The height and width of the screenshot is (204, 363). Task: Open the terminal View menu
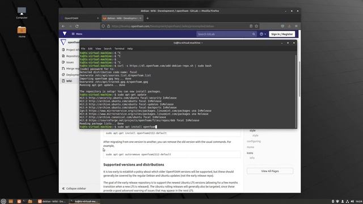(98, 49)
